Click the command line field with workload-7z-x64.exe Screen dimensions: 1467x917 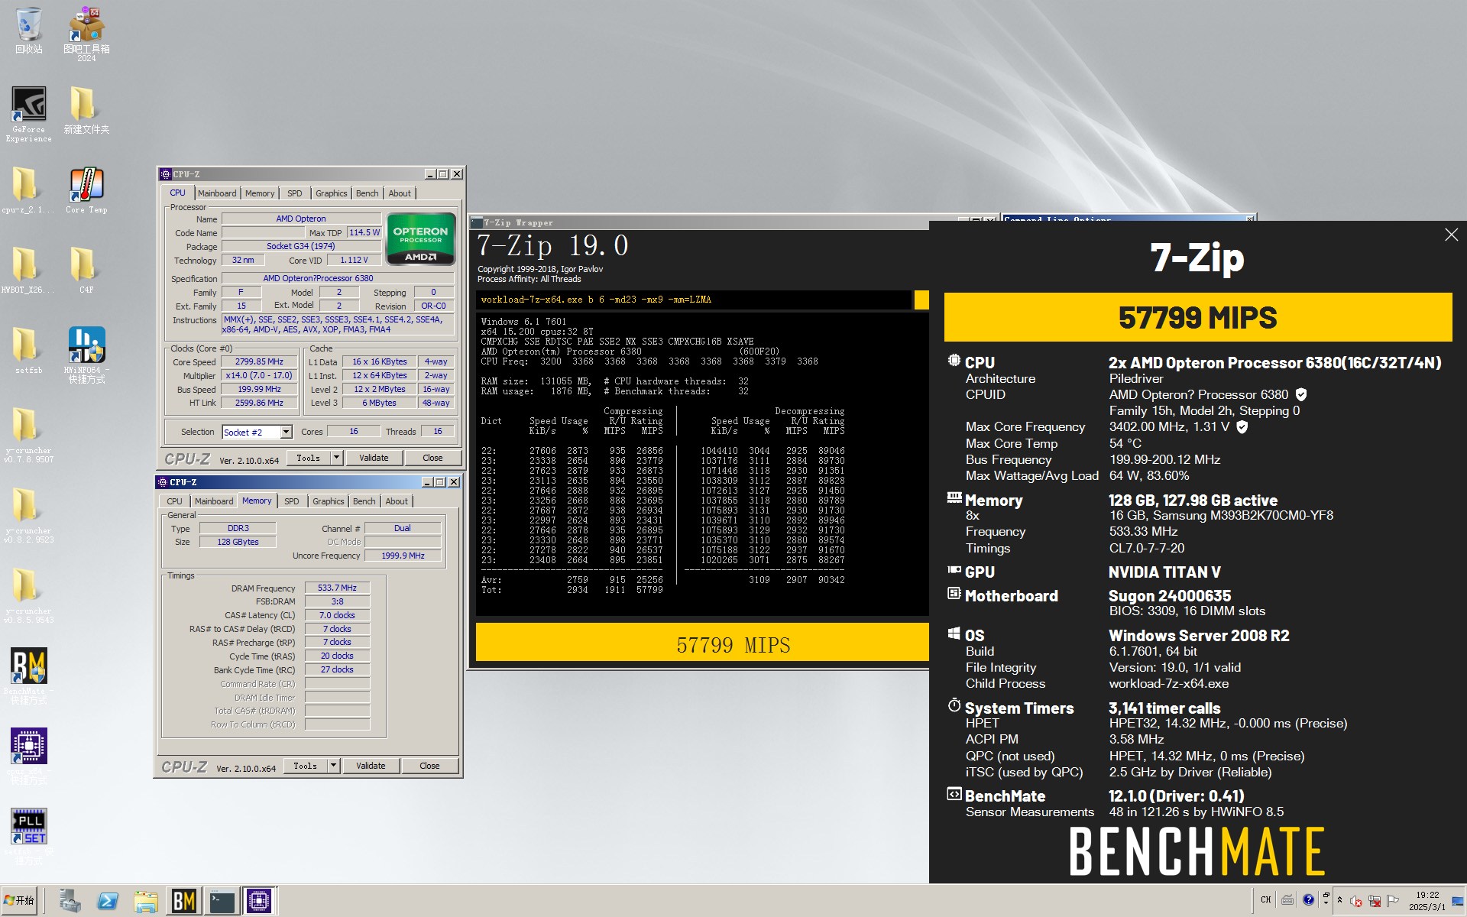click(694, 300)
